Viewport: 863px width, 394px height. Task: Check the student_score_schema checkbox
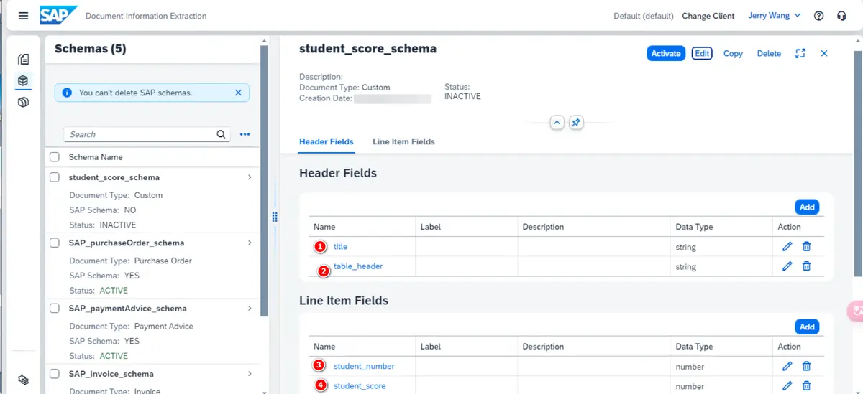pyautogui.click(x=55, y=177)
